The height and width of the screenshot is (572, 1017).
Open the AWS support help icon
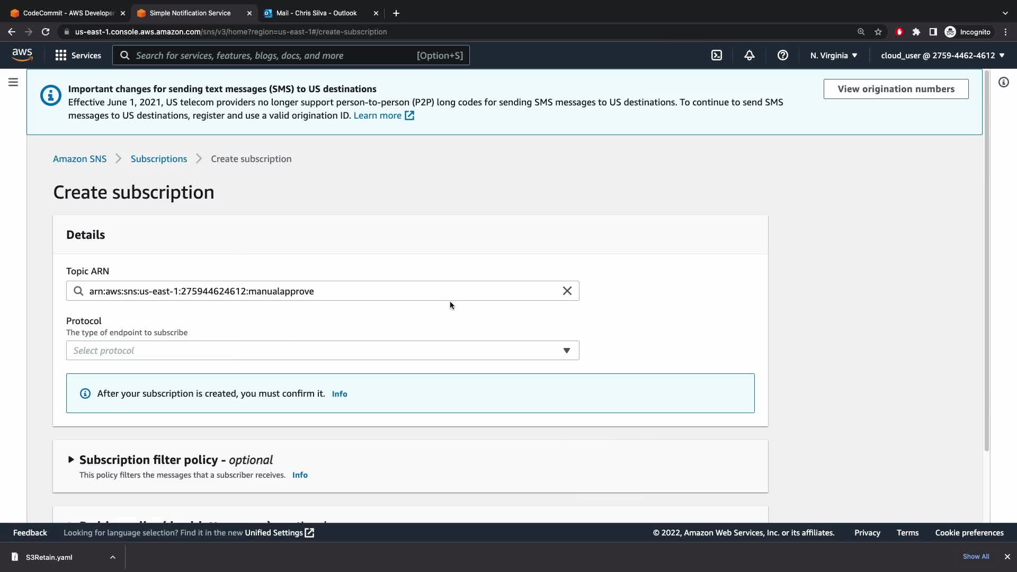pos(782,56)
